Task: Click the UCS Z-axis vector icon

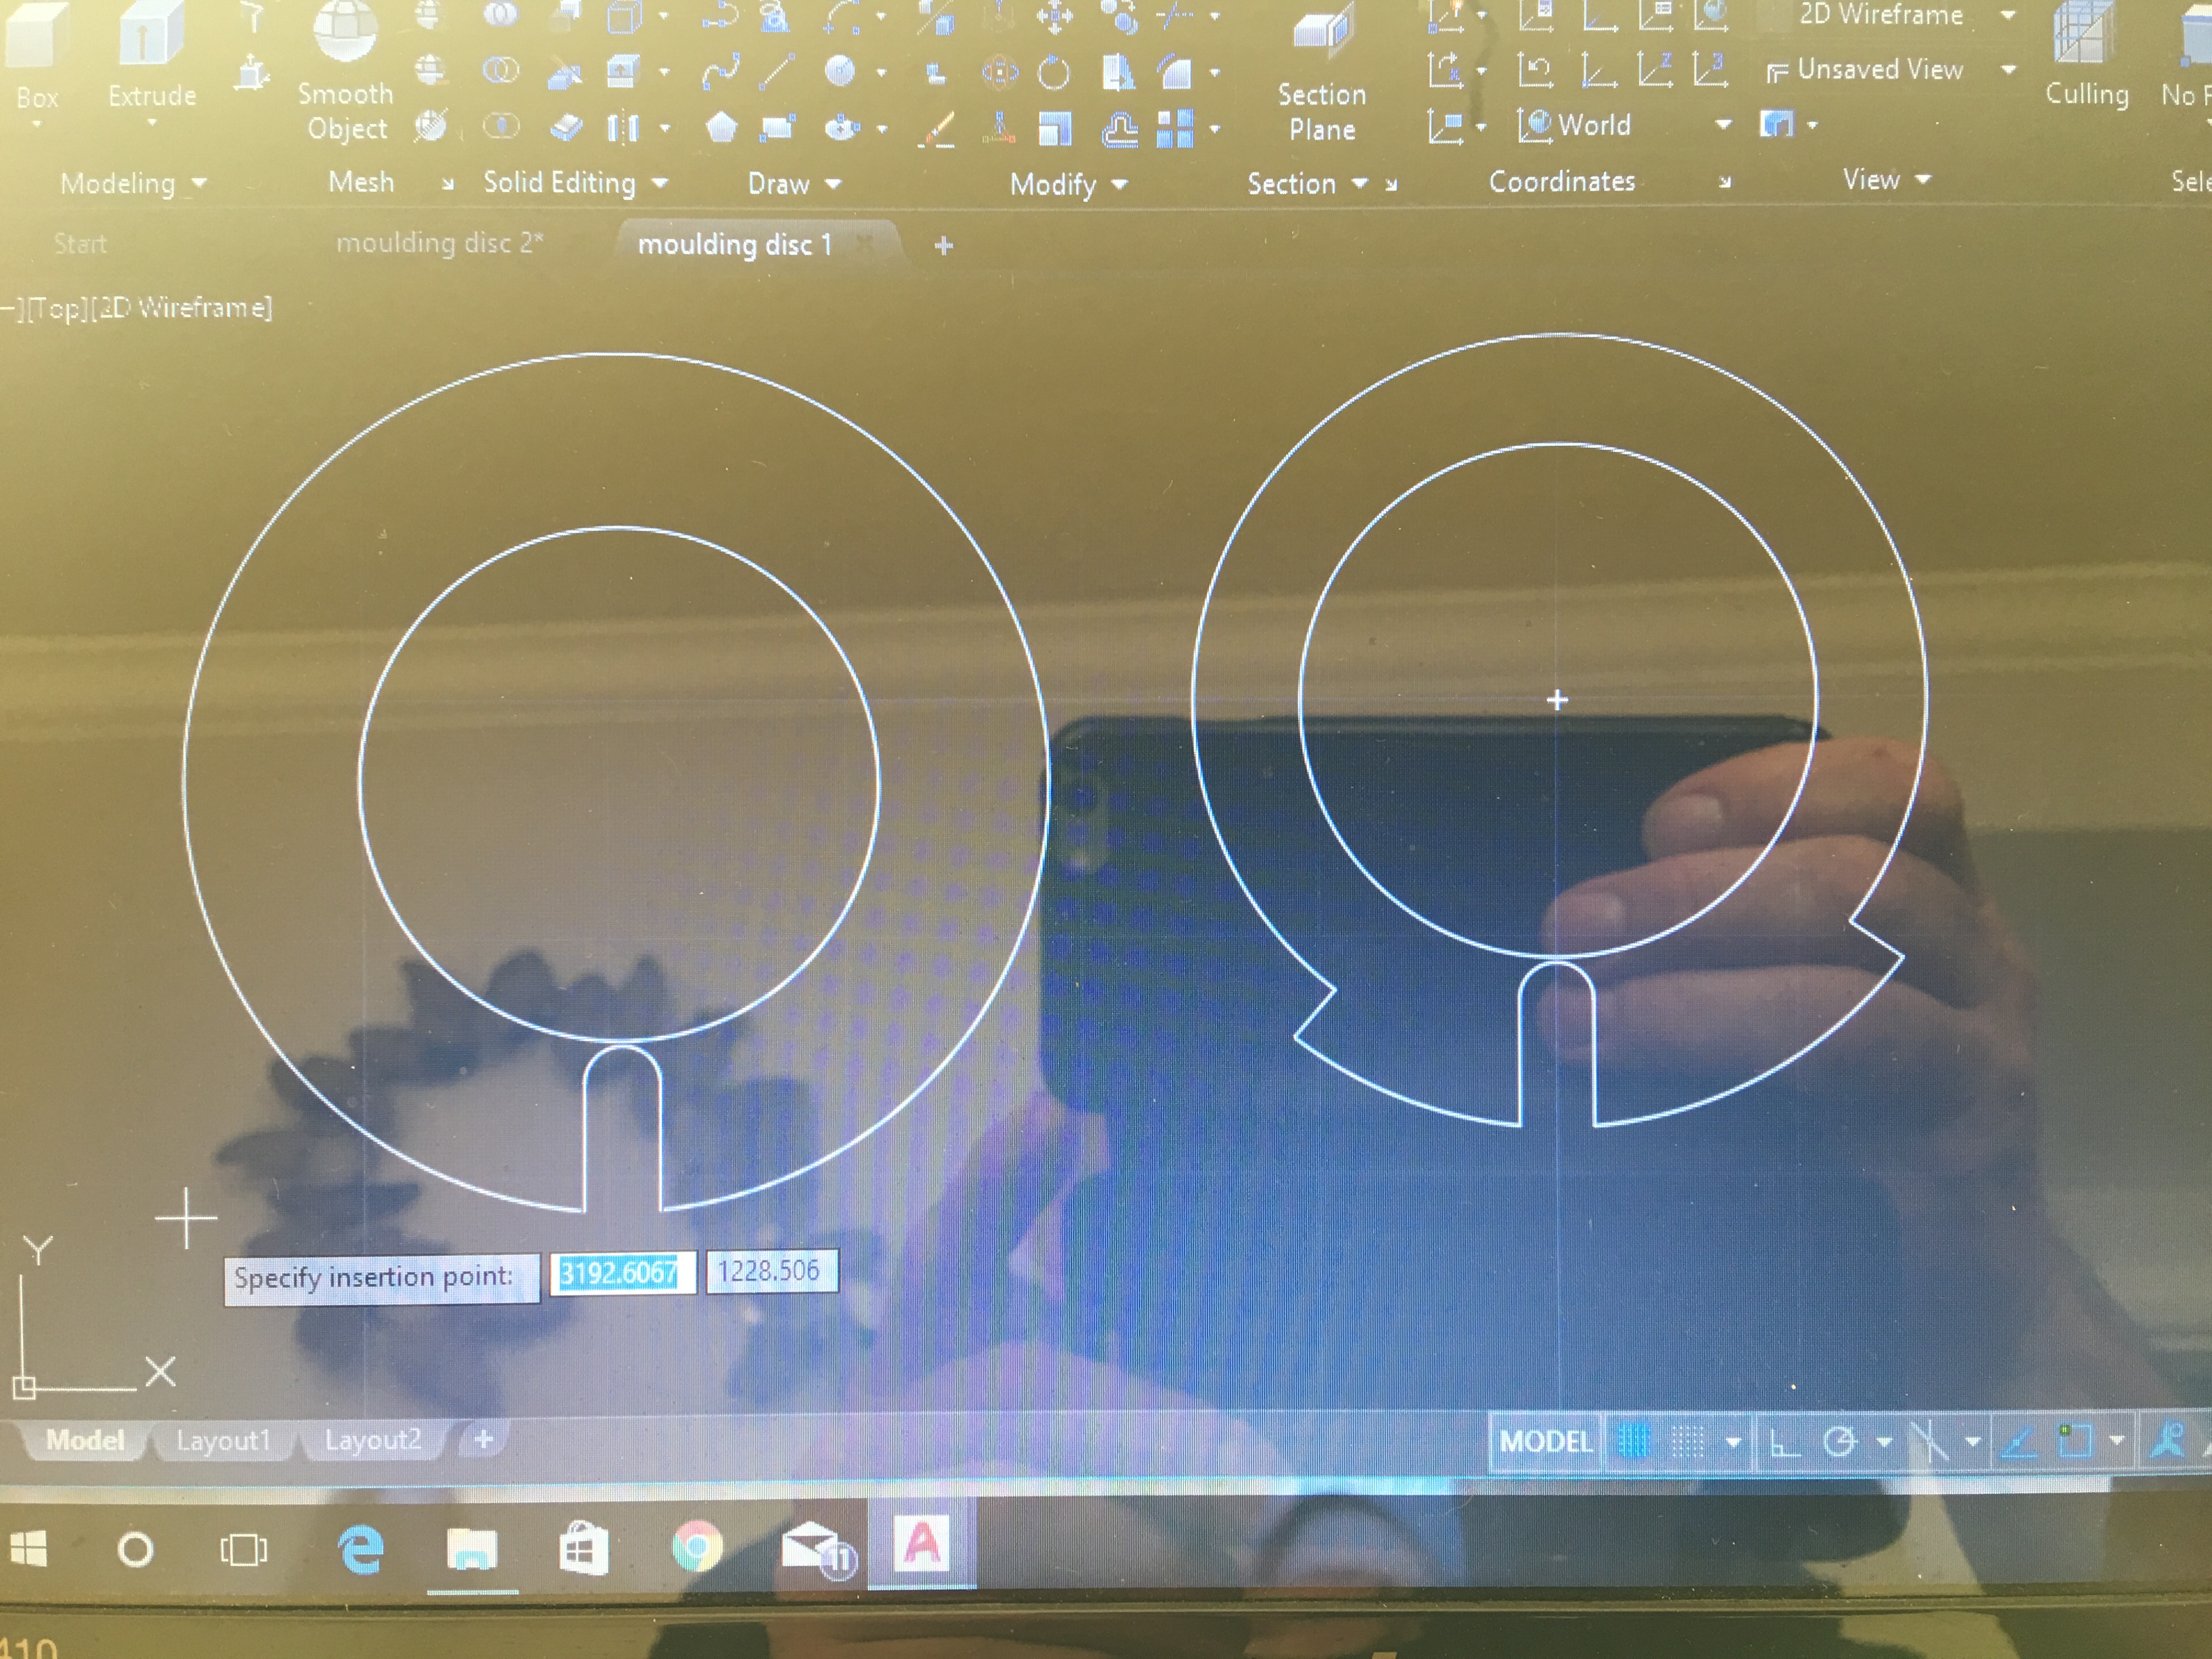Action: click(1655, 70)
